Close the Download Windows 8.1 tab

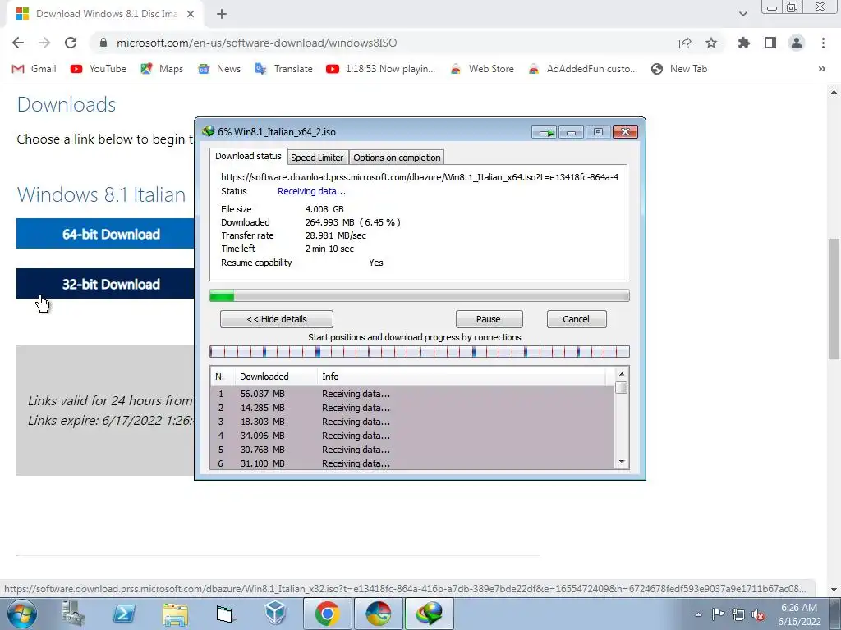(x=191, y=14)
